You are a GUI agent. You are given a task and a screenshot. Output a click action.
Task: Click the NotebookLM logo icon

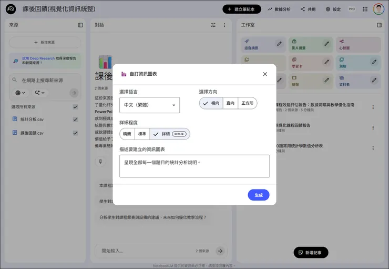11,9
